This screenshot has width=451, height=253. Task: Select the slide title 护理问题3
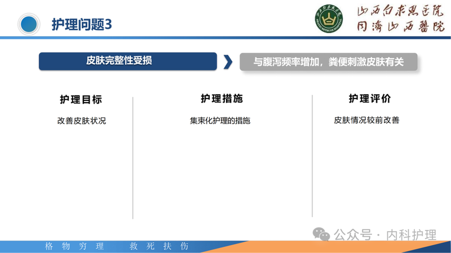82,24
